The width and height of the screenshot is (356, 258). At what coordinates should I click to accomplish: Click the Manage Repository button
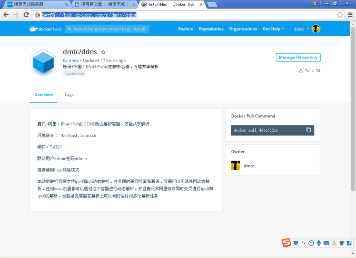298,57
